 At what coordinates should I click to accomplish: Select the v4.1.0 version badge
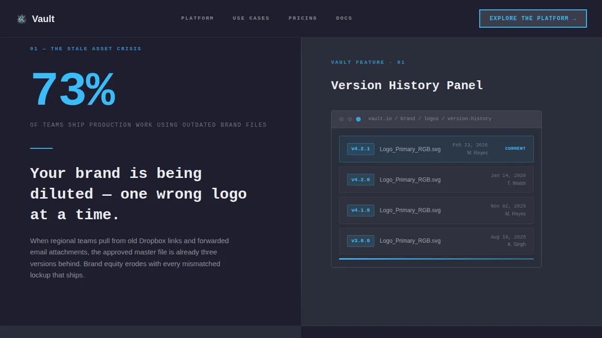tap(360, 210)
